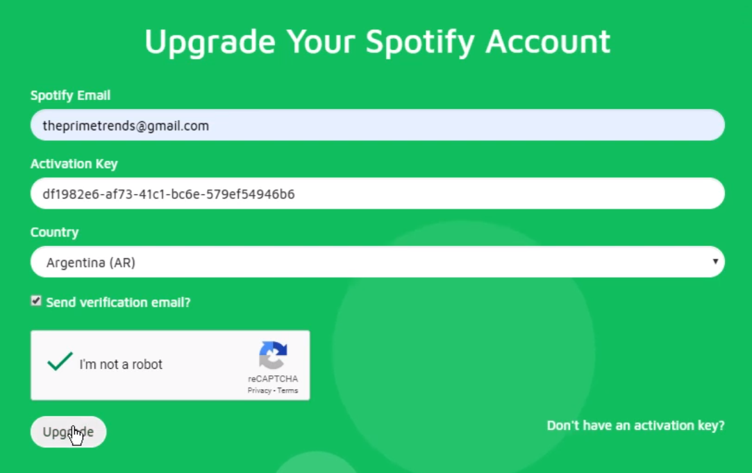
Task: Click the "Send verification email?" label text
Action: tap(118, 302)
